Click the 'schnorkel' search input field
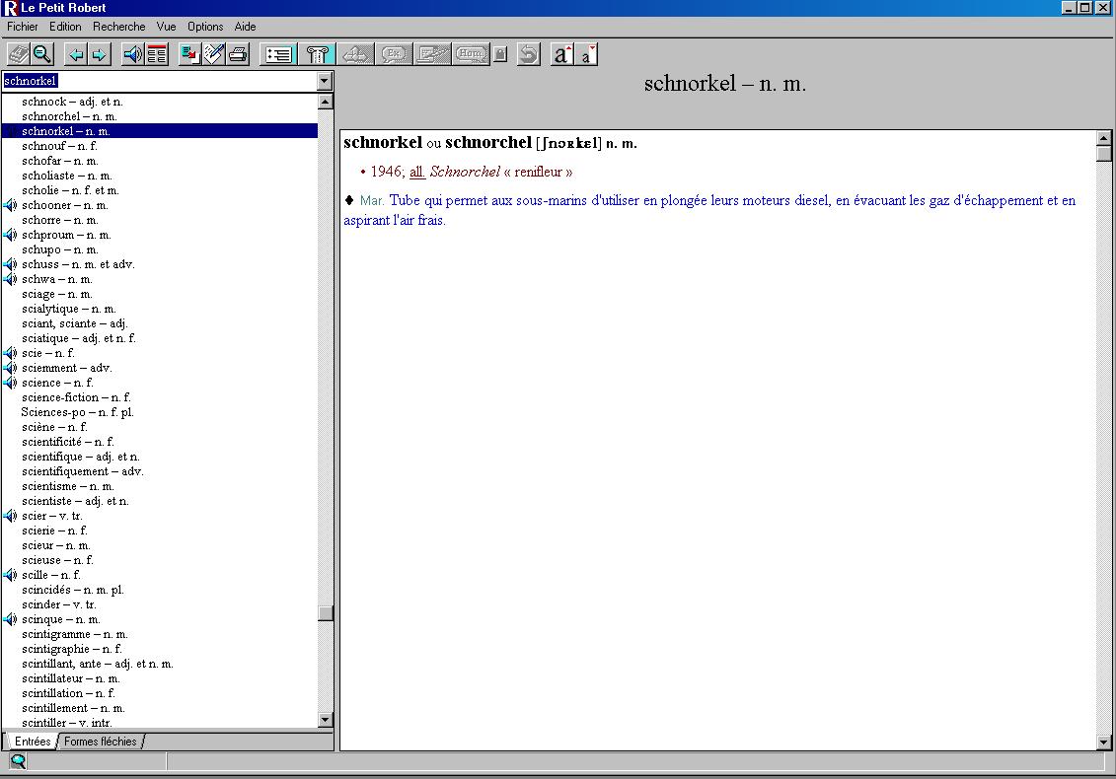 (x=158, y=81)
